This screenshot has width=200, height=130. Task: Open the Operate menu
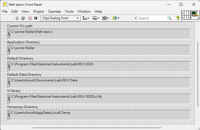click(54, 12)
